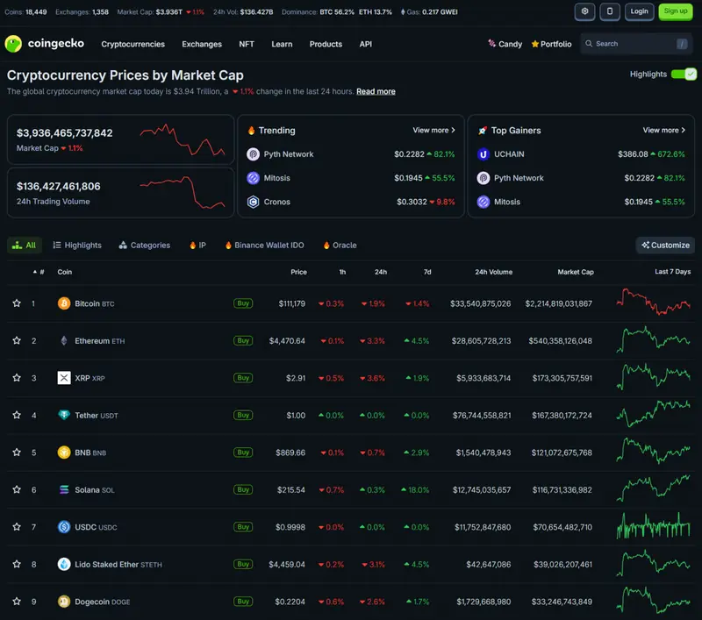Click the Ethereum coin icon

pyautogui.click(x=64, y=340)
